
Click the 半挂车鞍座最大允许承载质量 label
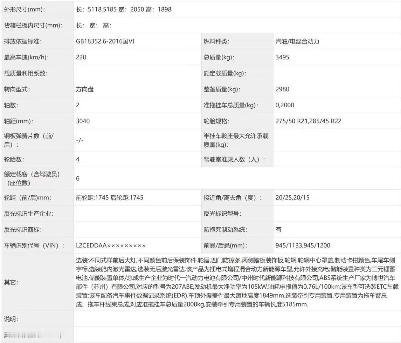[236, 140]
